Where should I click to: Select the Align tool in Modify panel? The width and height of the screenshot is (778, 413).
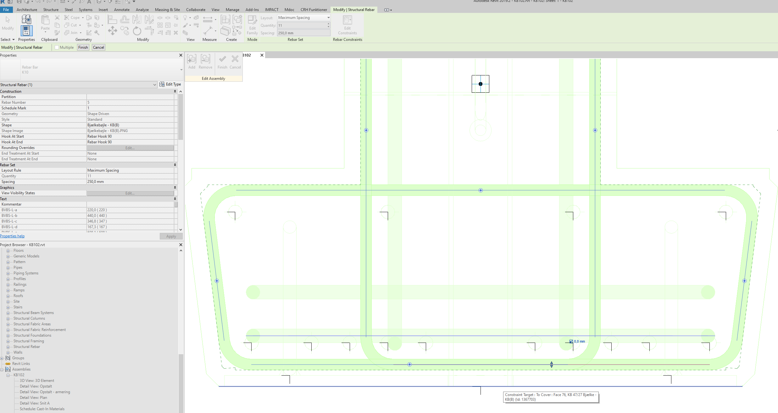[x=112, y=19]
